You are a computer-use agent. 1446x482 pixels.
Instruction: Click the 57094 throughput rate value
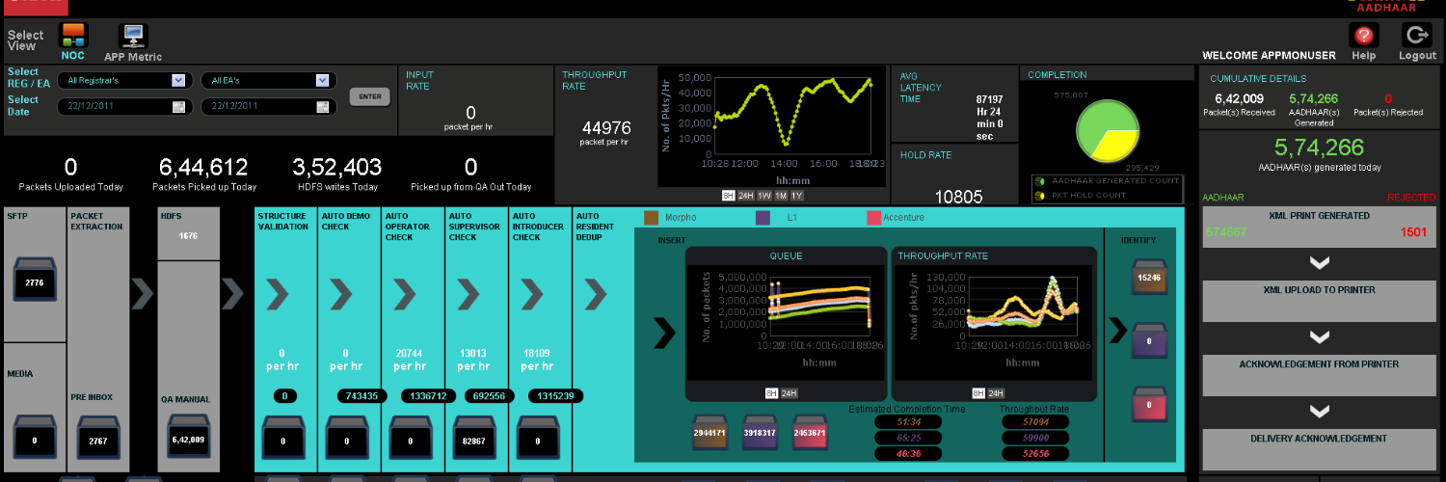[x=1034, y=421]
